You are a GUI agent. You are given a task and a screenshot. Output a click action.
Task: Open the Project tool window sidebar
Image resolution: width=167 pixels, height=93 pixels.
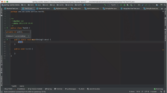click(x=2, y=12)
